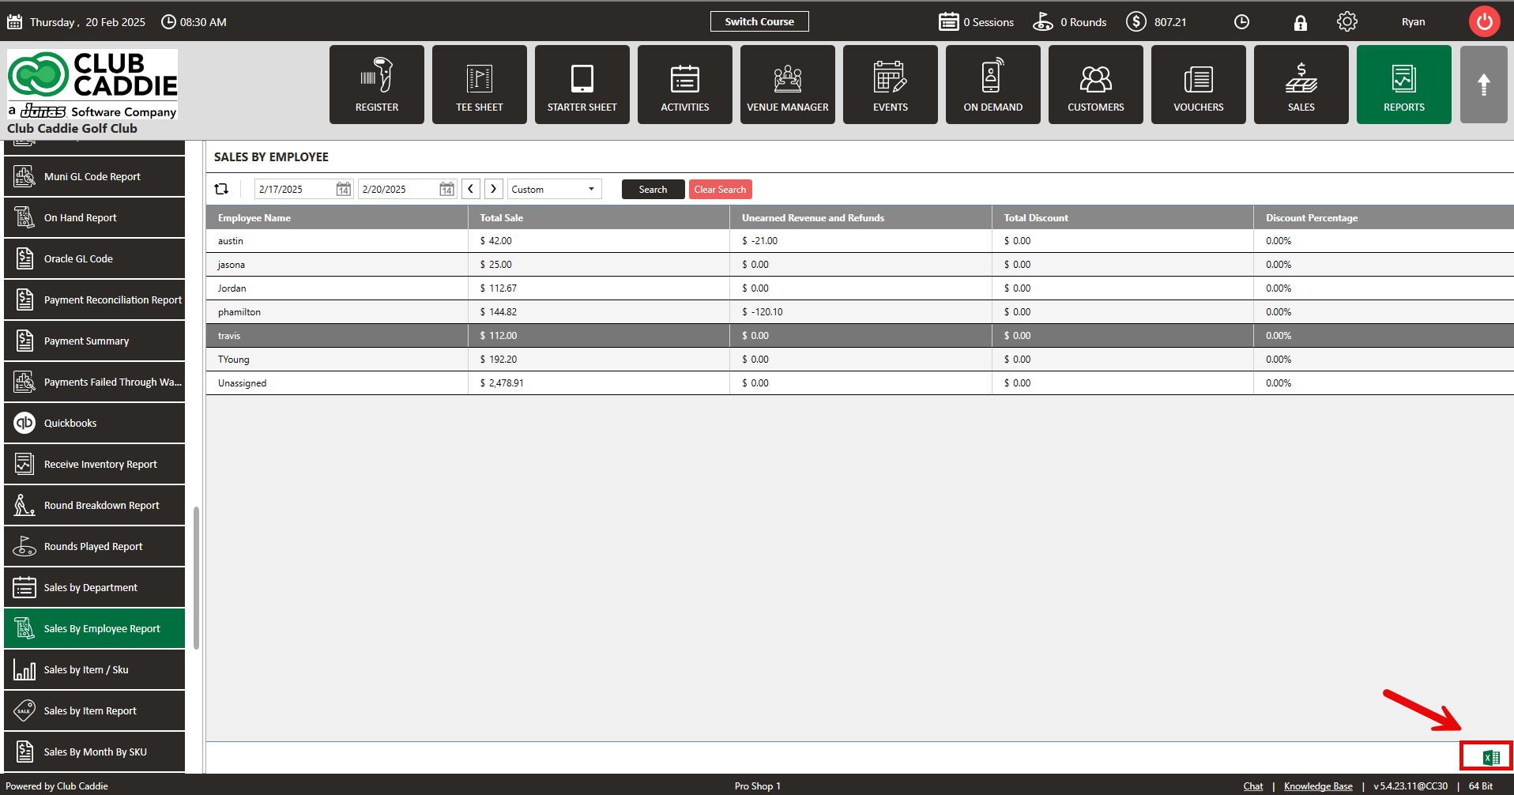Open Round Breakdown Report

[x=94, y=505]
